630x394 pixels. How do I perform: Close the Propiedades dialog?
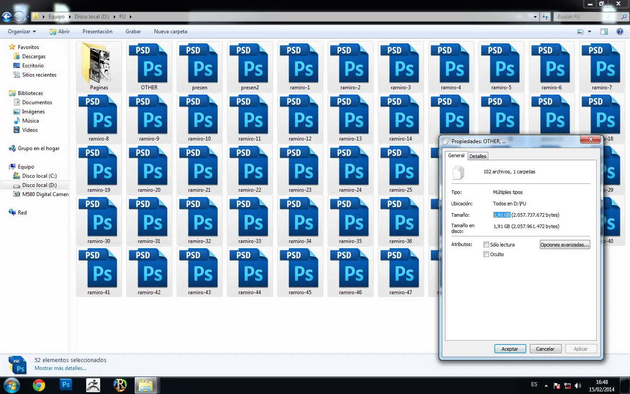590,139
